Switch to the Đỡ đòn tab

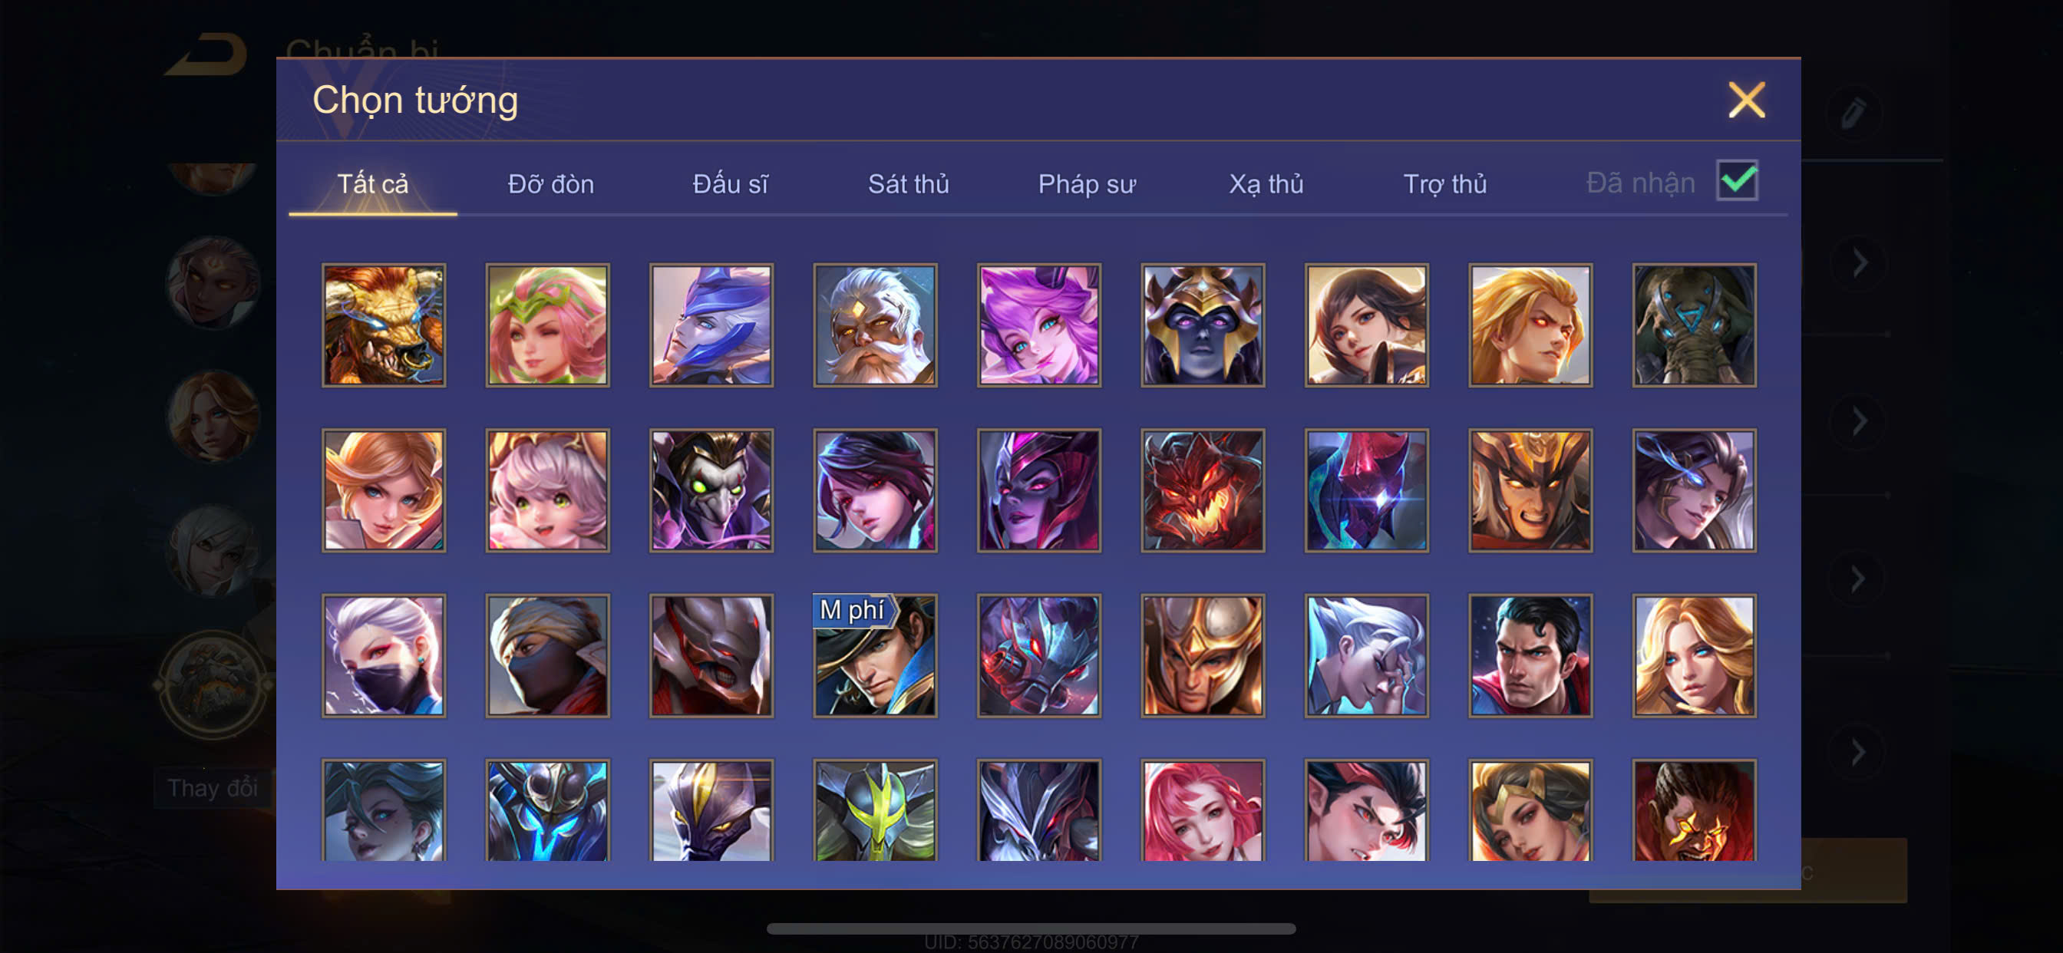click(551, 184)
